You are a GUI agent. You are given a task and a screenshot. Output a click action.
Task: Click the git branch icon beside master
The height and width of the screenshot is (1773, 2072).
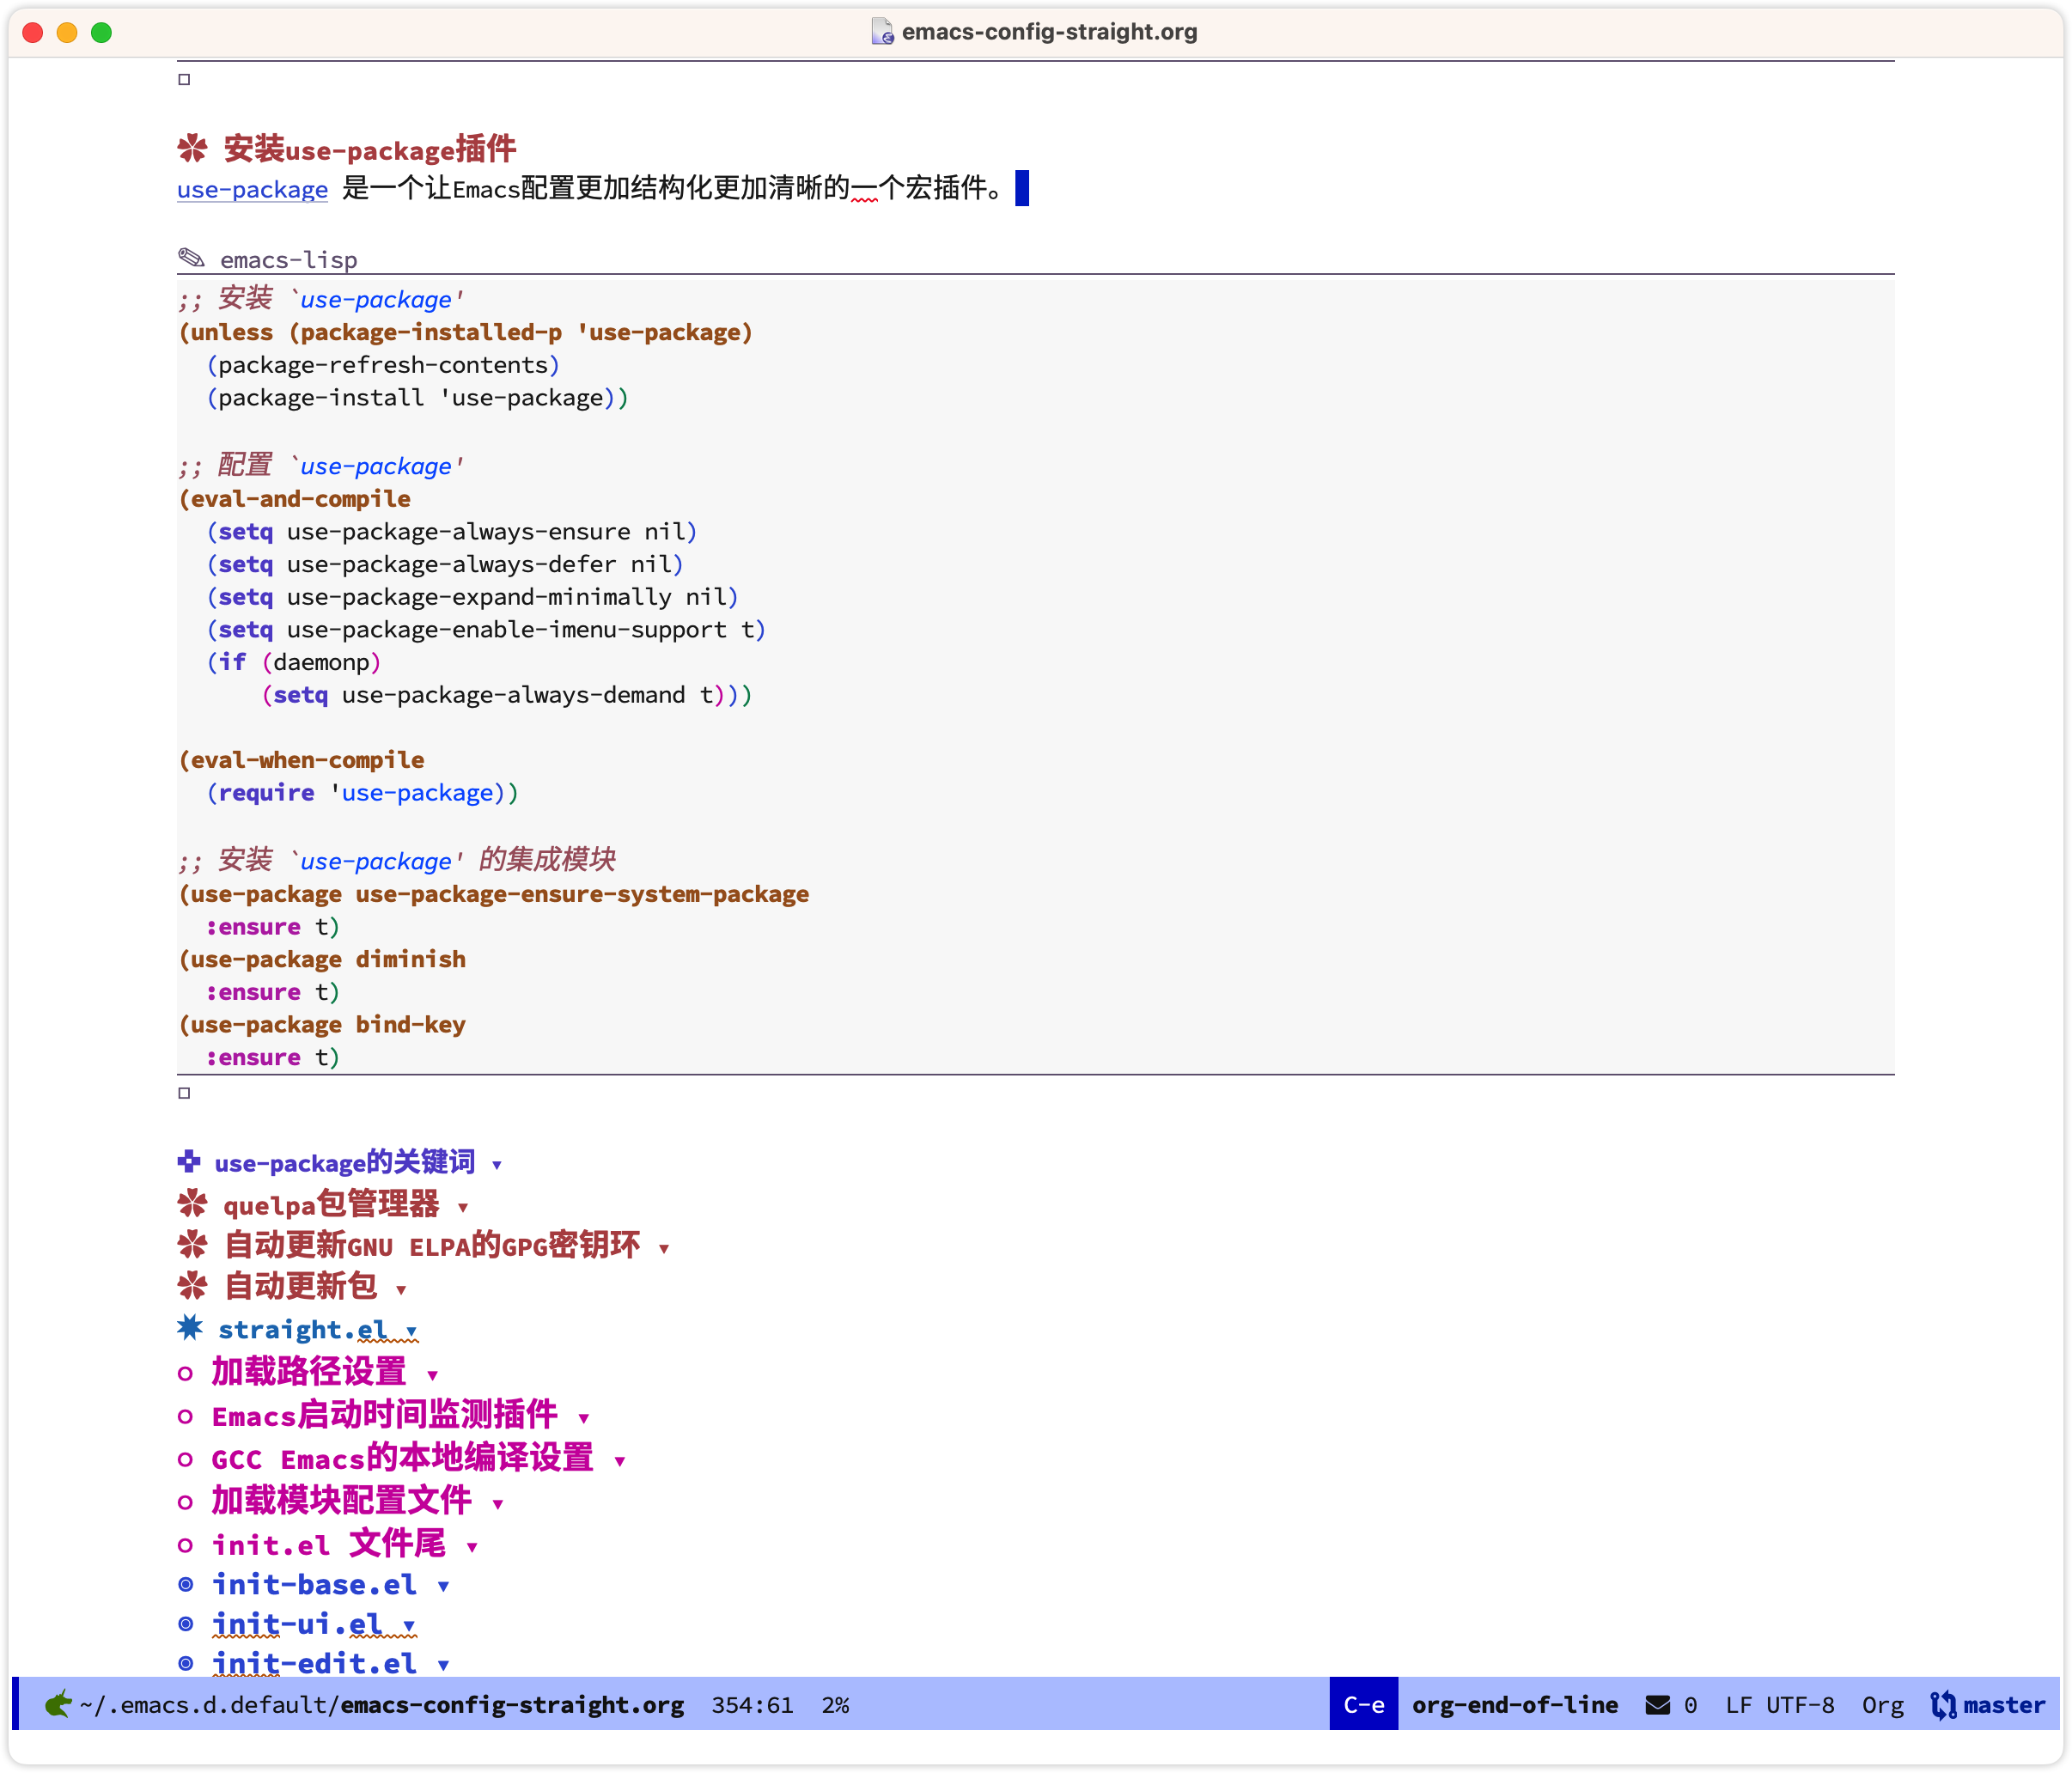[x=1943, y=1705]
